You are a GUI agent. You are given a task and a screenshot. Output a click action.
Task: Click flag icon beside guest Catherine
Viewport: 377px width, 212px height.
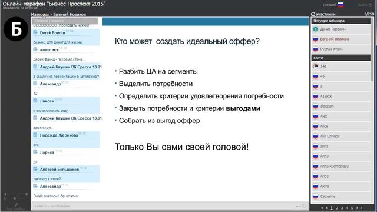coord(316,196)
